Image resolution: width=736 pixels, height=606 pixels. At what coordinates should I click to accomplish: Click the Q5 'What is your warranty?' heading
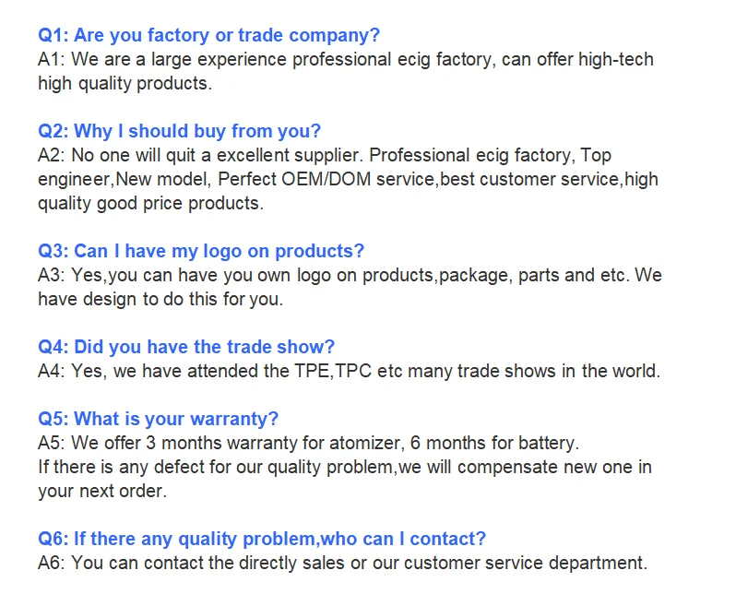158,419
